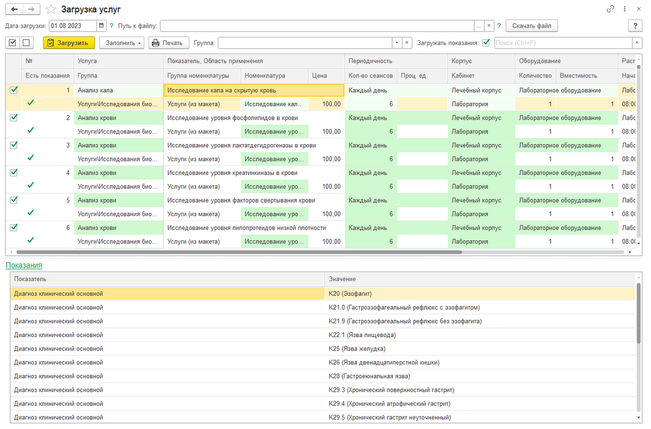
Task: Click the back navigation arrow
Action: (14, 9)
